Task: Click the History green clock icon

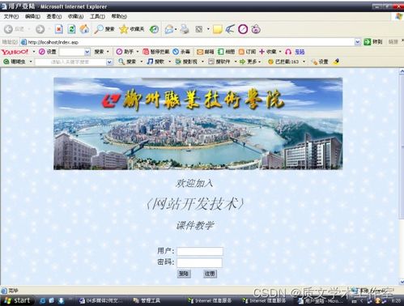Action: click(x=154, y=29)
